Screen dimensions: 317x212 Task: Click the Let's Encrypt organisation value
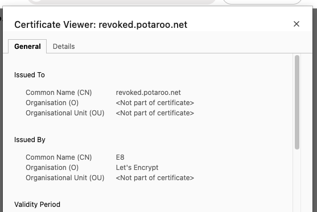(x=137, y=168)
